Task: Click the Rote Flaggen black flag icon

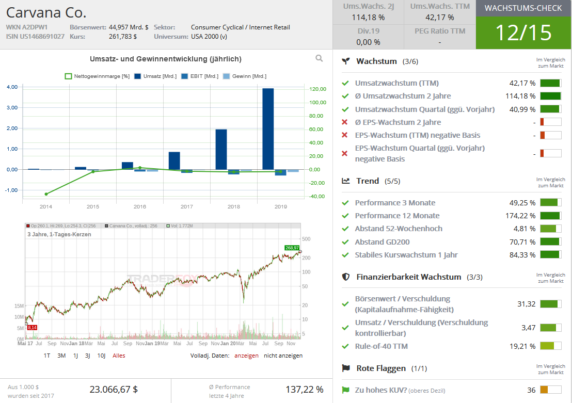Action: (x=345, y=368)
